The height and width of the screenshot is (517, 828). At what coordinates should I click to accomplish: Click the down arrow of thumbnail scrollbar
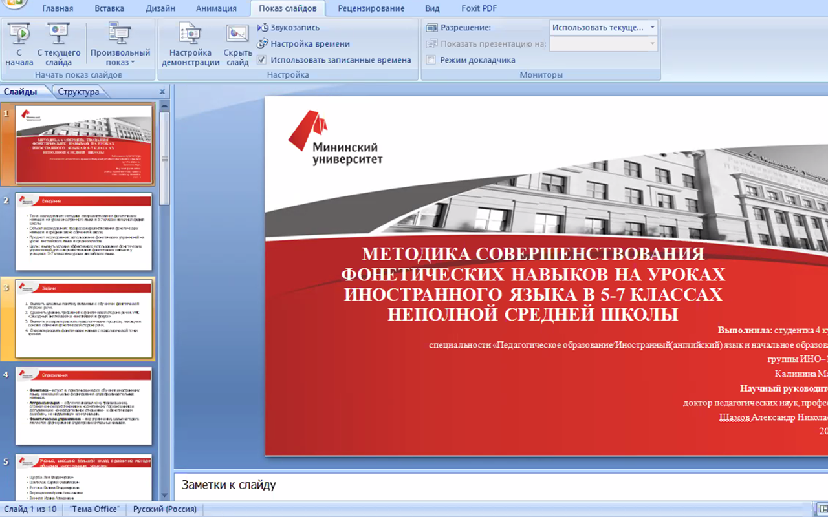(x=165, y=496)
